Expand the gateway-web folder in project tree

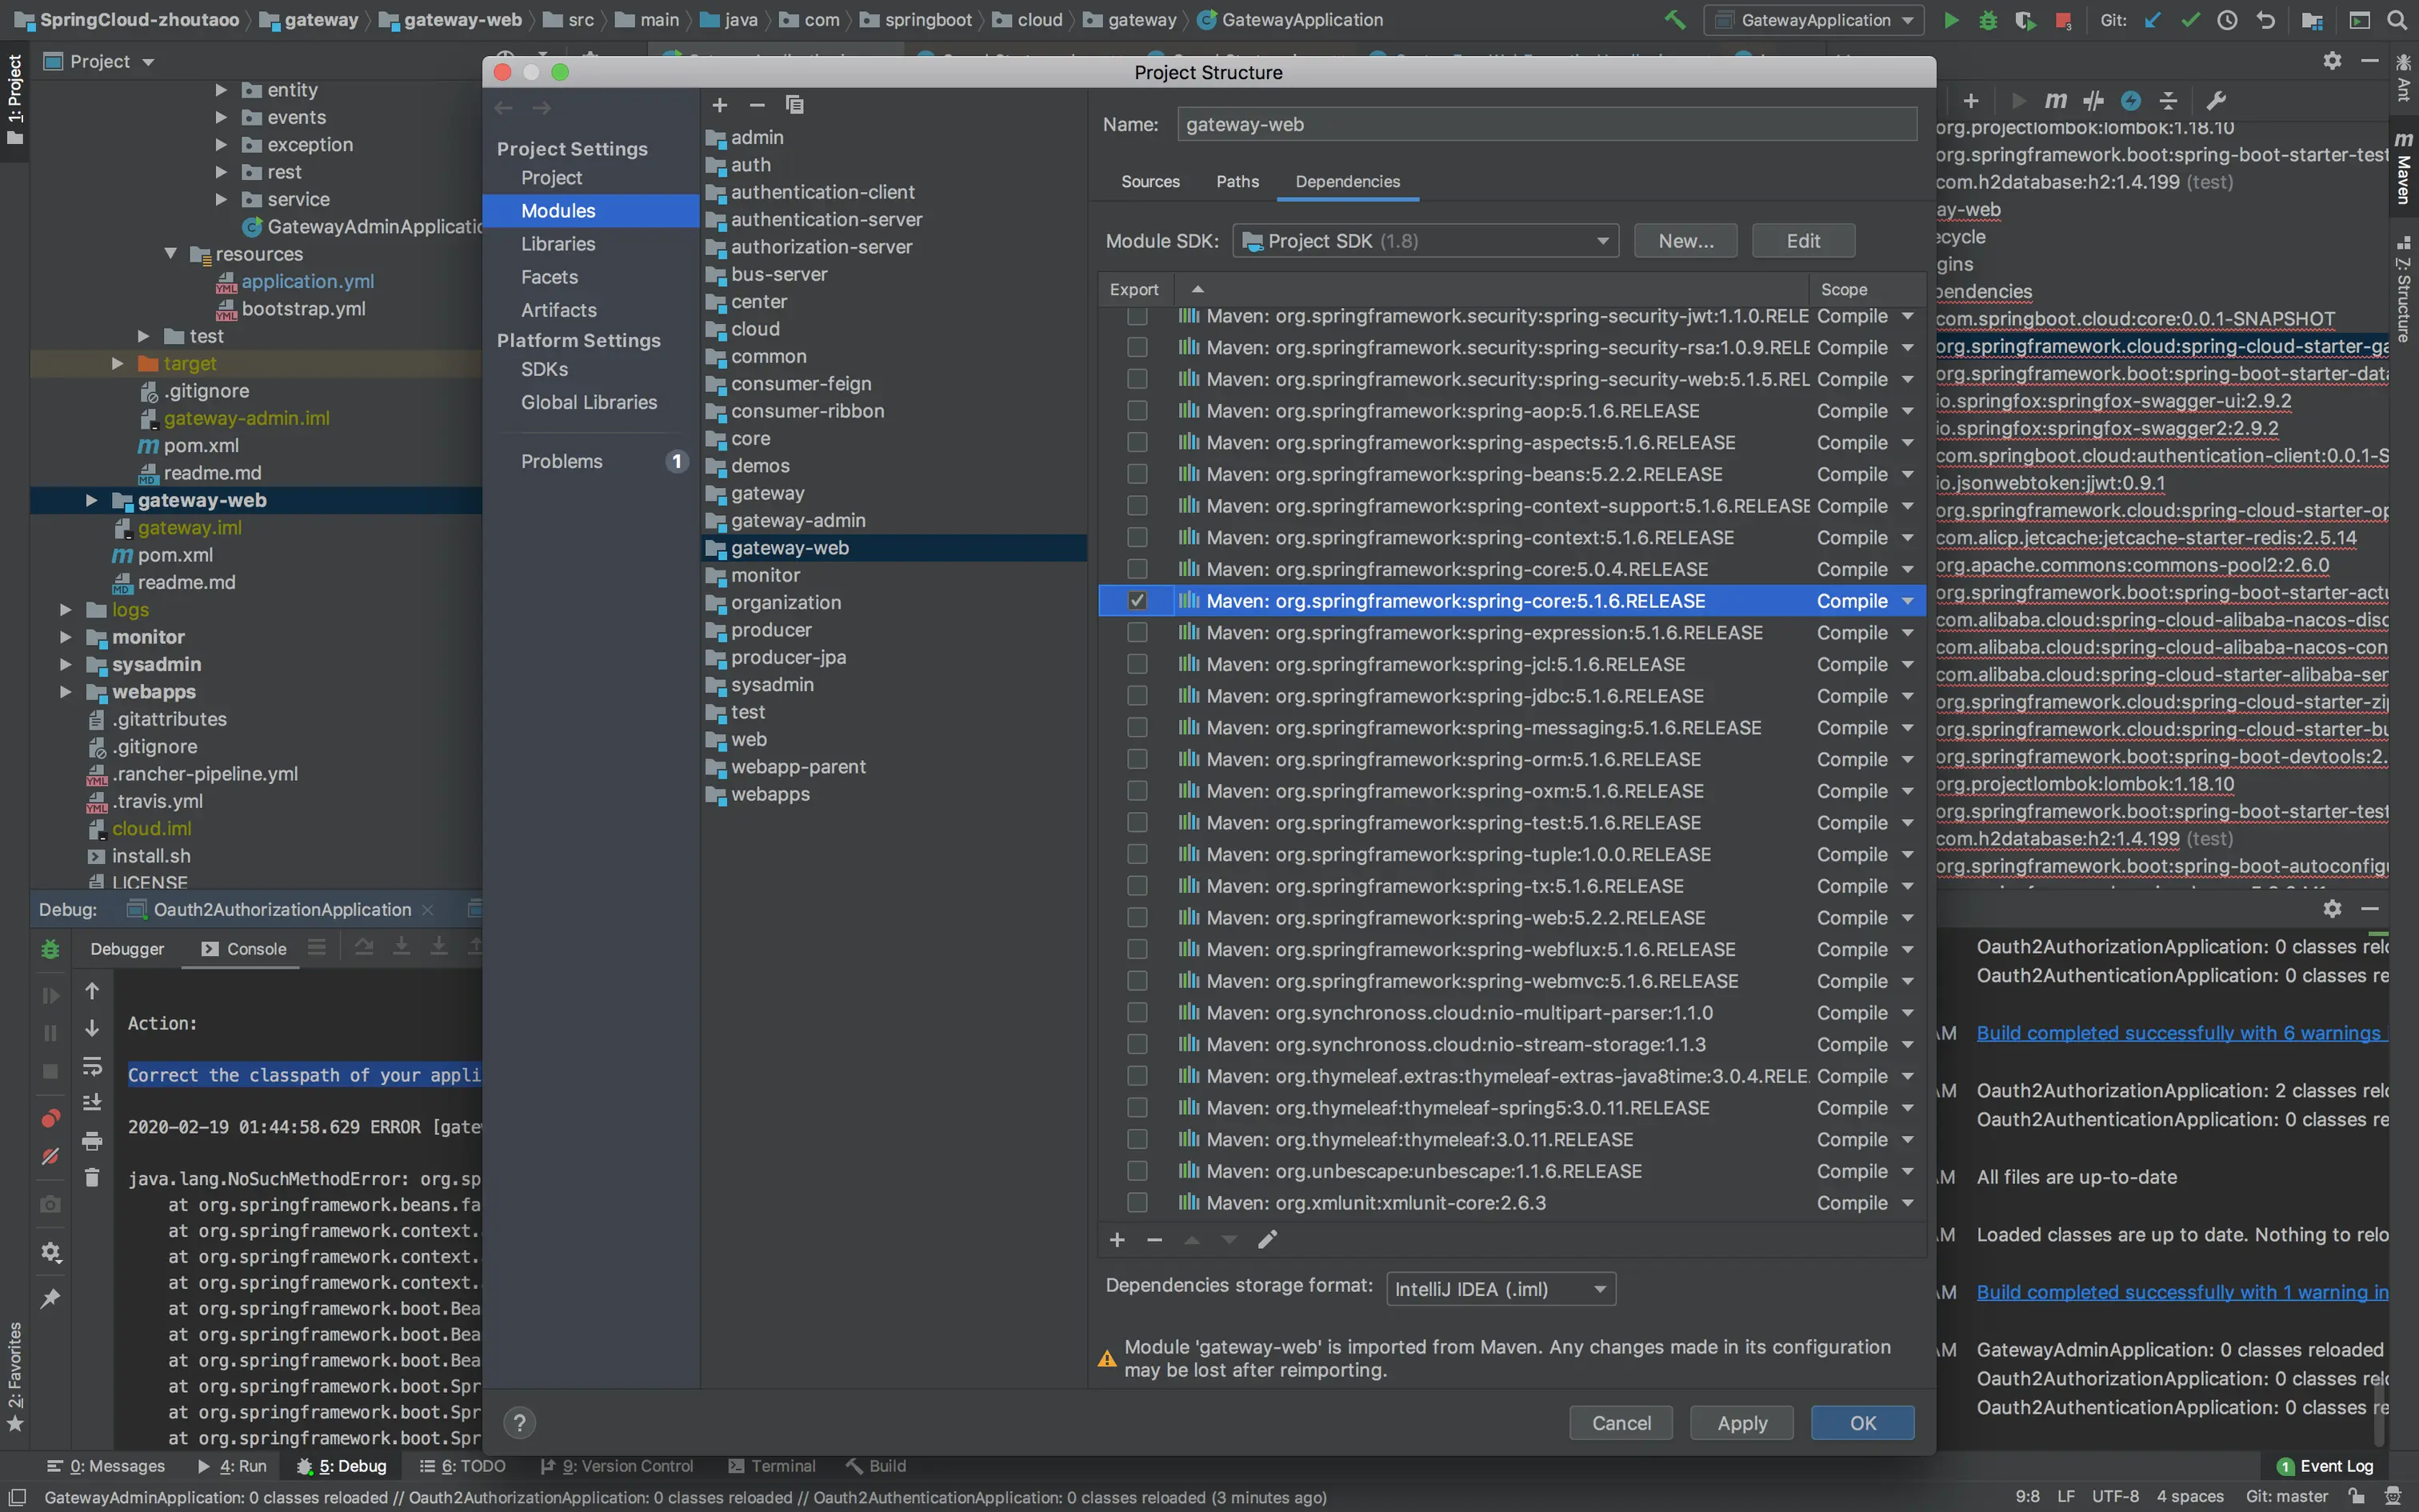point(91,500)
